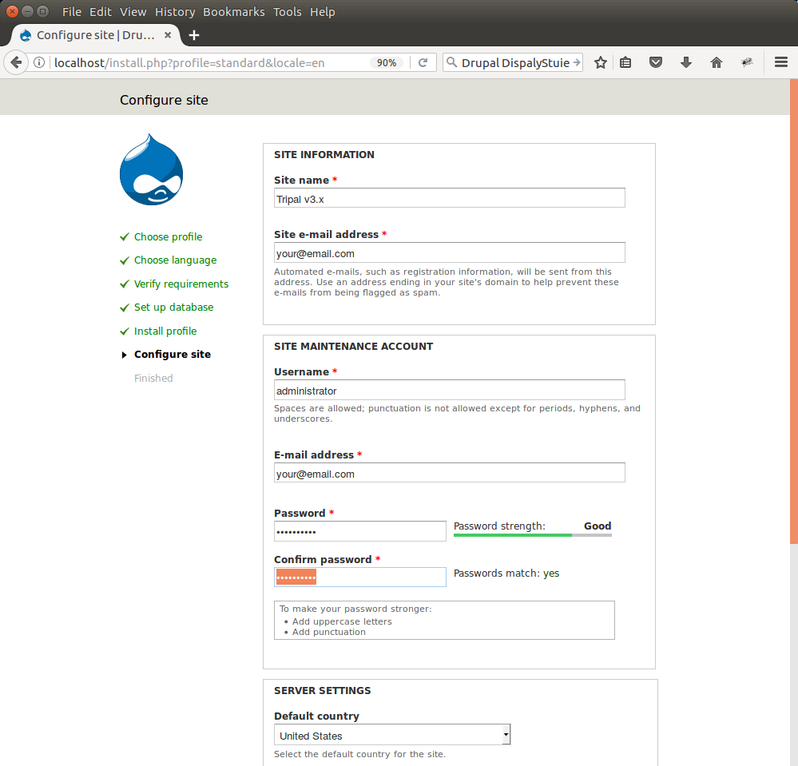This screenshot has height=766, width=798.
Task: Open the Default country dropdown
Action: tap(391, 736)
